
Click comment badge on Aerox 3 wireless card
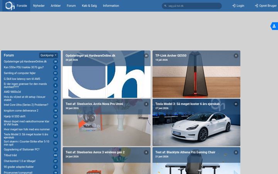click(x=146, y=152)
